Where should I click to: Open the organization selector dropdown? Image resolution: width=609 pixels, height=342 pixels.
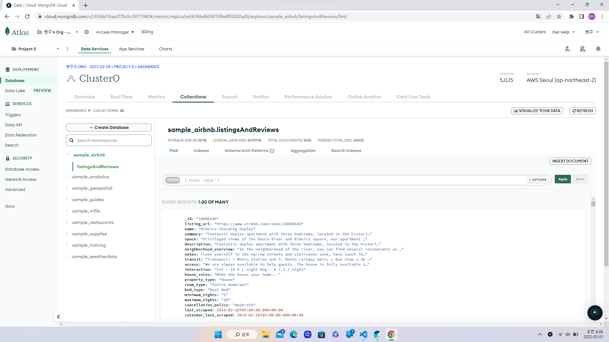click(x=57, y=32)
